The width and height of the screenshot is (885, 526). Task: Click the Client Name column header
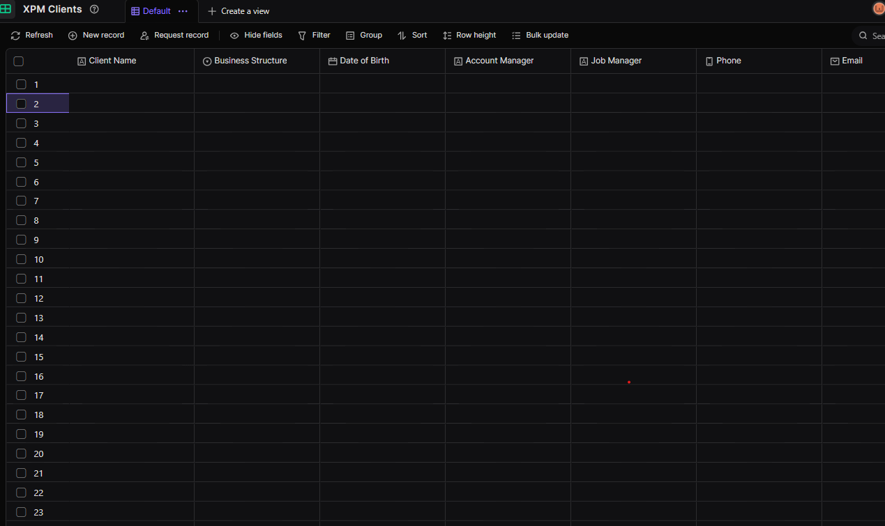pos(112,61)
